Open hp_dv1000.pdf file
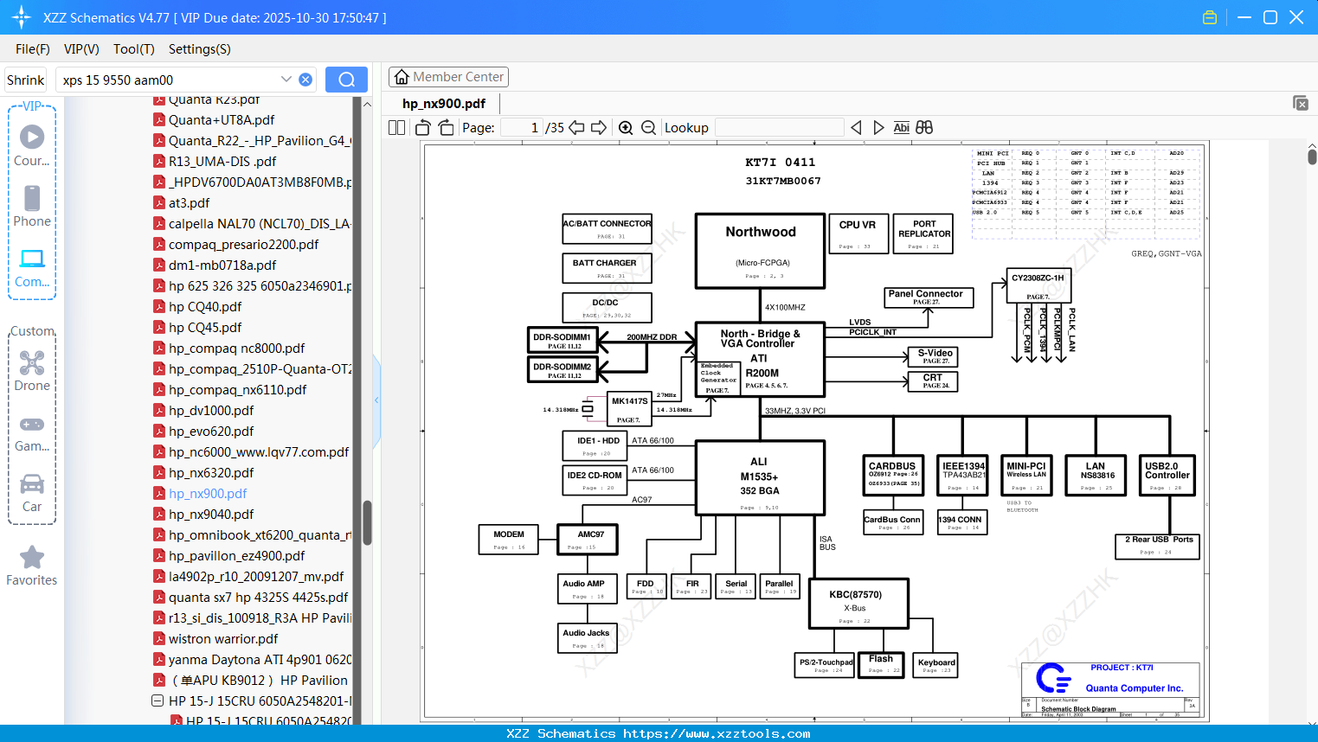 pos(211,410)
